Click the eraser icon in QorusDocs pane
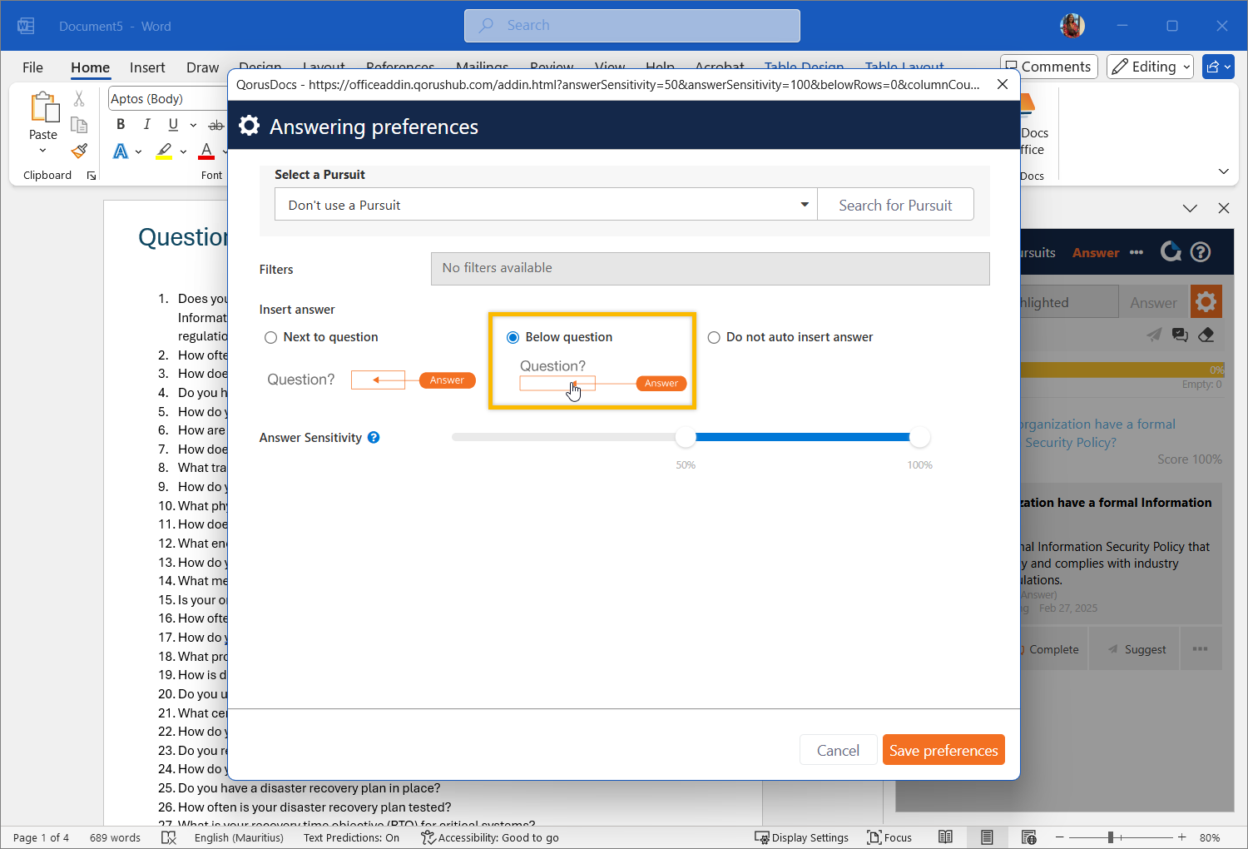This screenshot has width=1248, height=849. tap(1206, 335)
